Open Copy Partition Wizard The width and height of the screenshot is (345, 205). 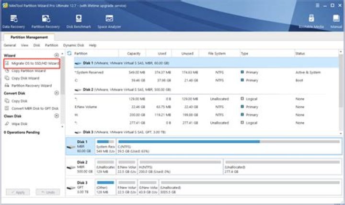25,71
